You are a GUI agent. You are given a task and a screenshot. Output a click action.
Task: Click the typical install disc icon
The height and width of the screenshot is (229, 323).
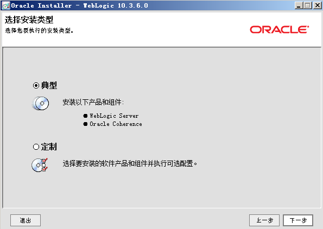[x=41, y=103]
